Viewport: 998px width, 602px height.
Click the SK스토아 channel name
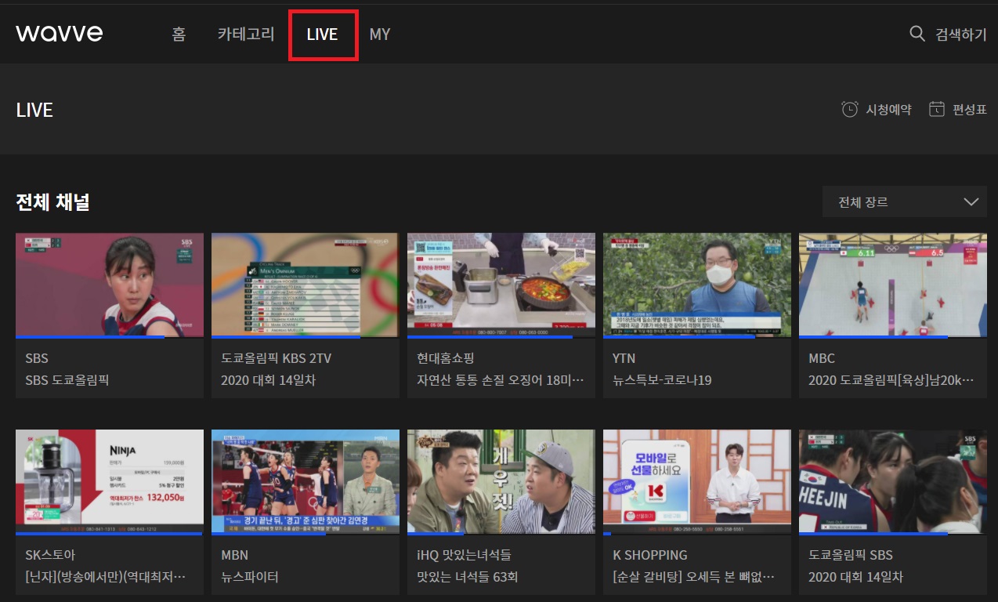(51, 555)
